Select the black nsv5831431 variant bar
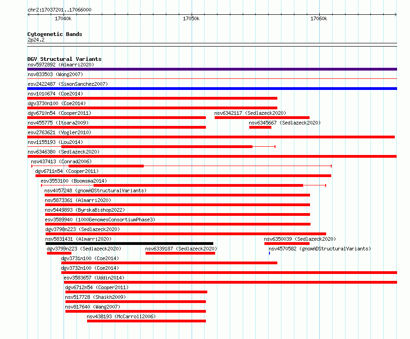The width and height of the screenshot is (410, 339). point(129,244)
